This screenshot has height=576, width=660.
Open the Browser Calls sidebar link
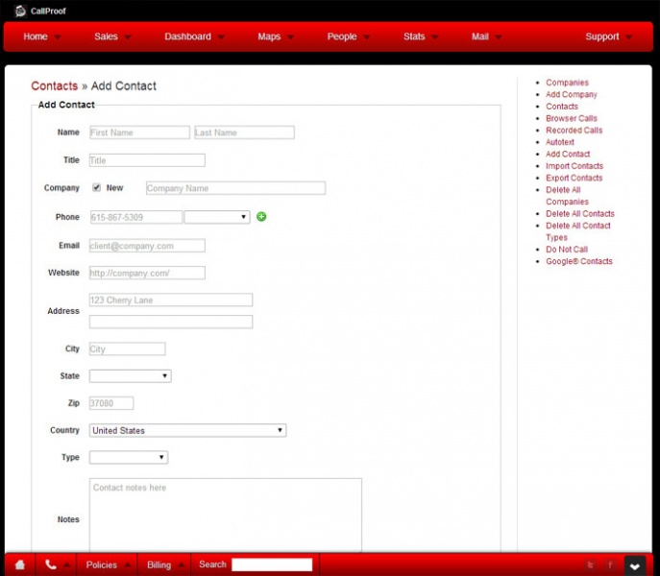[572, 118]
